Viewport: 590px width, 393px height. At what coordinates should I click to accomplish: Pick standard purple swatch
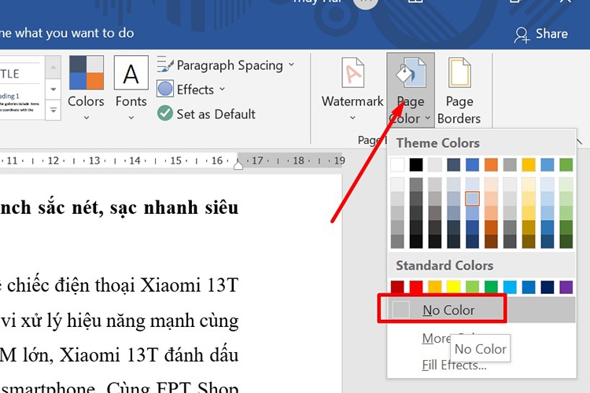(x=566, y=287)
